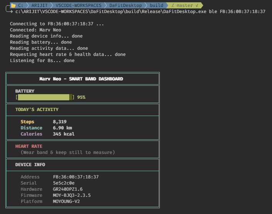272x214 pixels.
Task: Click the 'Platform' label
Action: coord(32,201)
